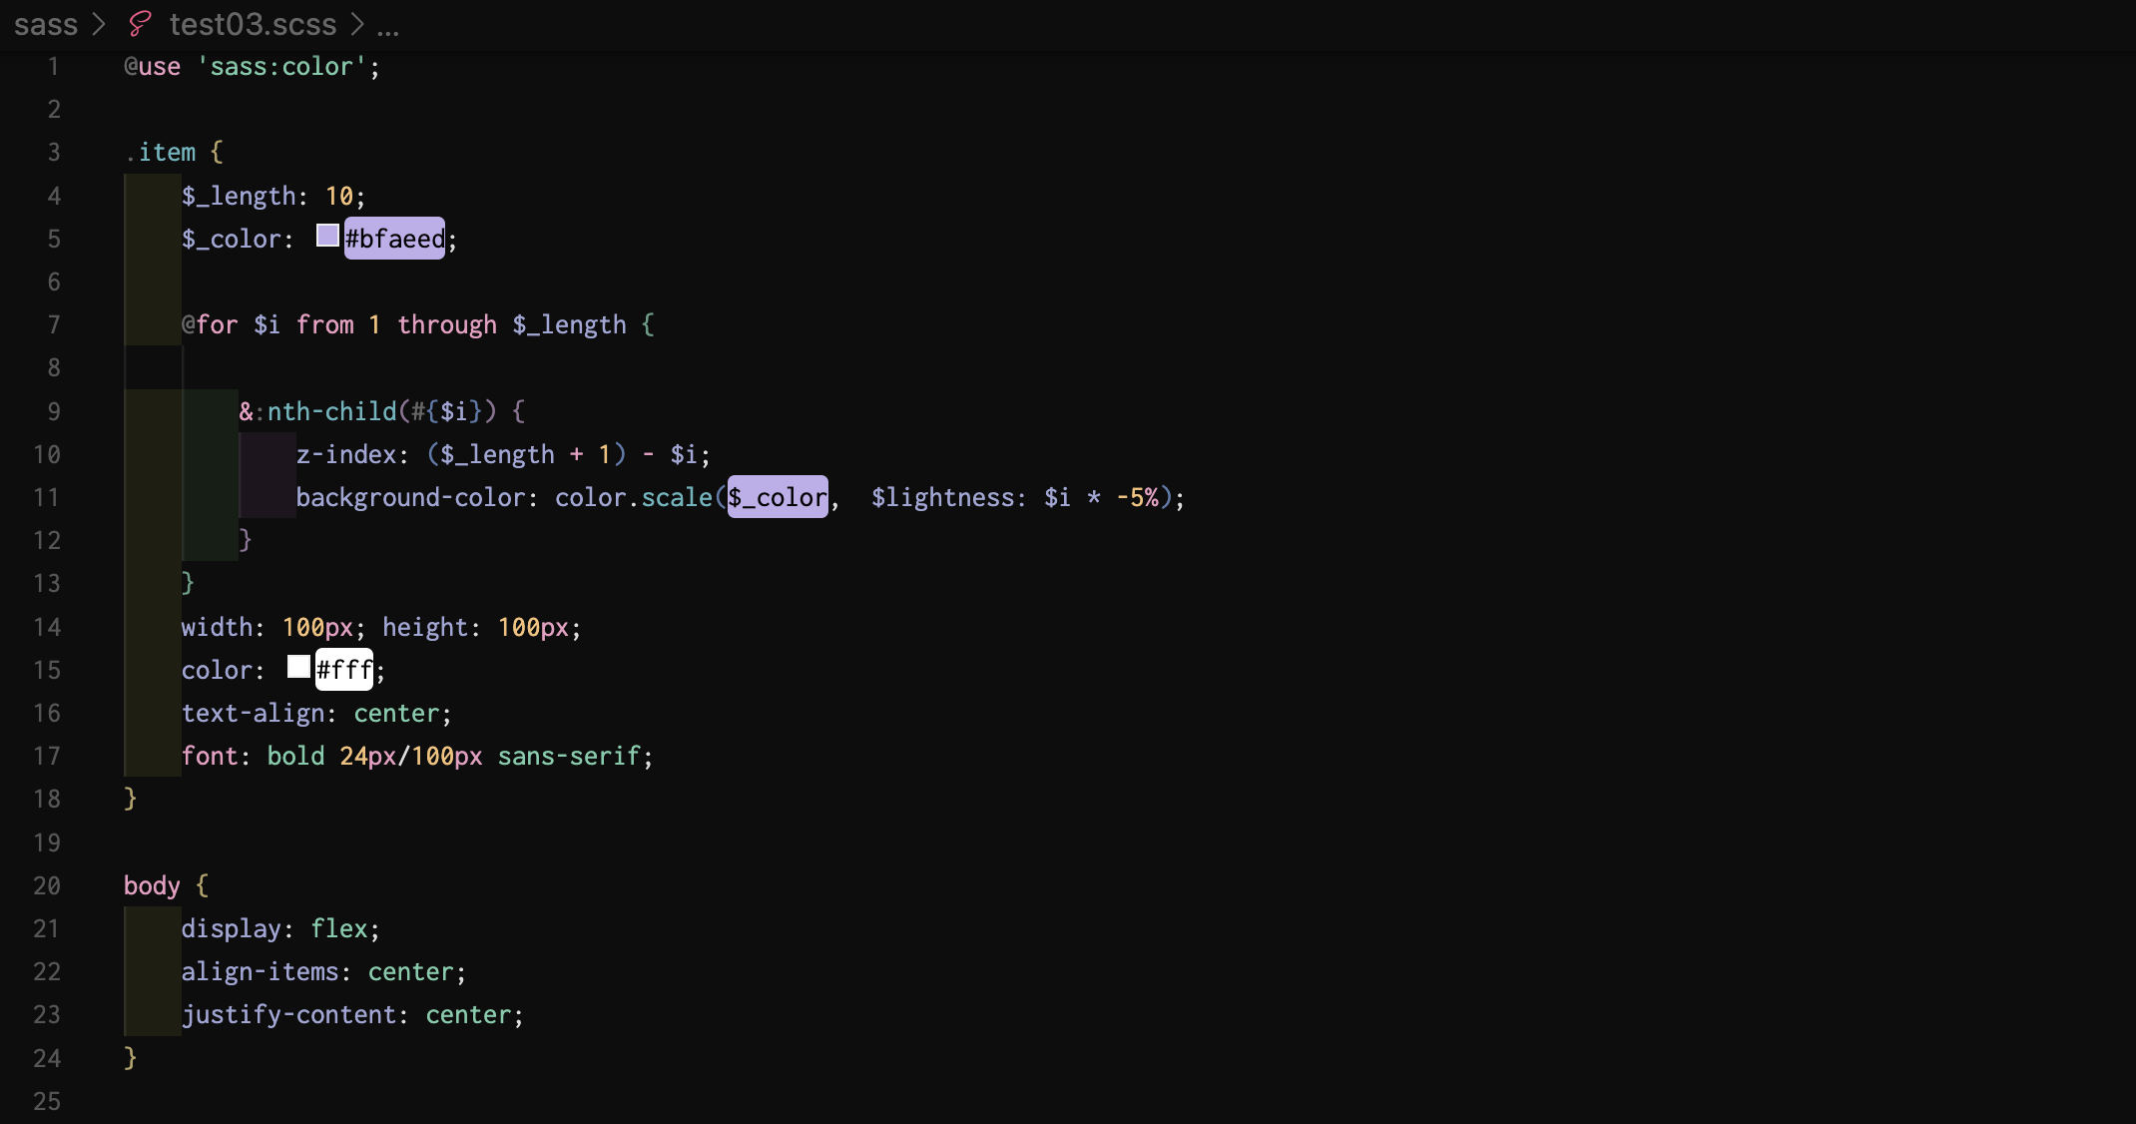The width and height of the screenshot is (2136, 1124).
Task: Select the test03.scss breadcrumb item
Action: pos(253,24)
